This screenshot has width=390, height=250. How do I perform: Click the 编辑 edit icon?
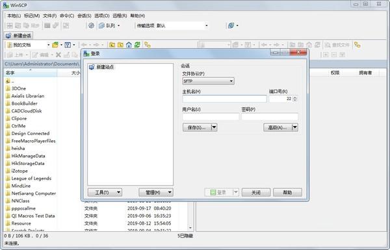pos(35,55)
